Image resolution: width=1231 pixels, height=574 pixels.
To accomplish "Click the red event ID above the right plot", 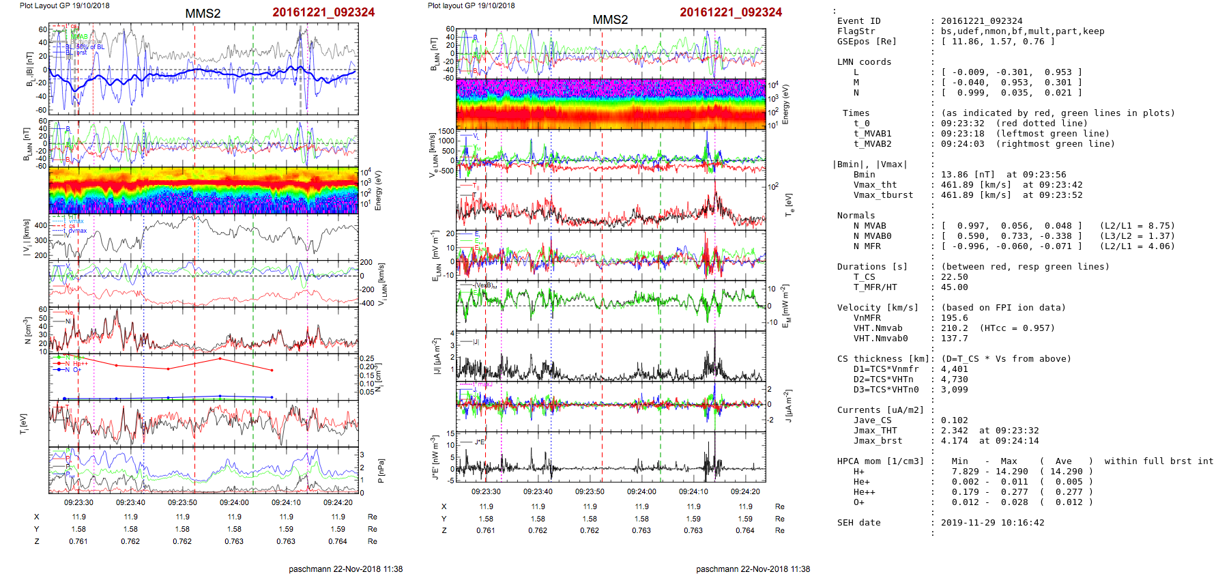I will 731,12.
